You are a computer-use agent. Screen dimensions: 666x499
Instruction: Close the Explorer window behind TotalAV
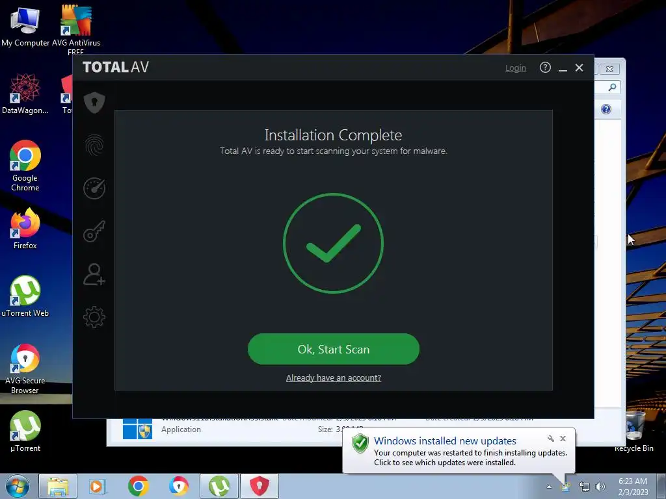[x=609, y=69]
